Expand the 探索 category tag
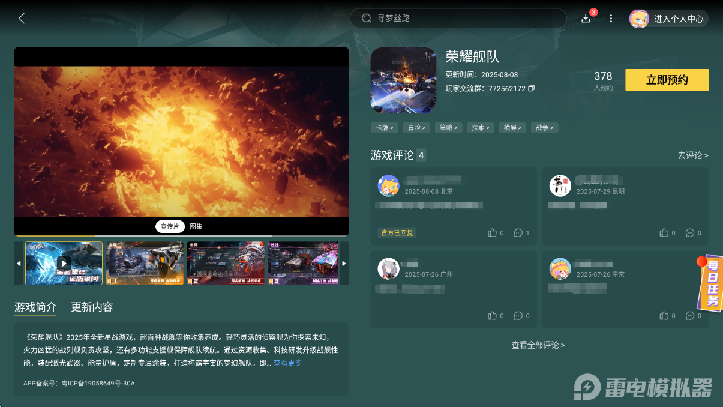The image size is (723, 407). 480,127
